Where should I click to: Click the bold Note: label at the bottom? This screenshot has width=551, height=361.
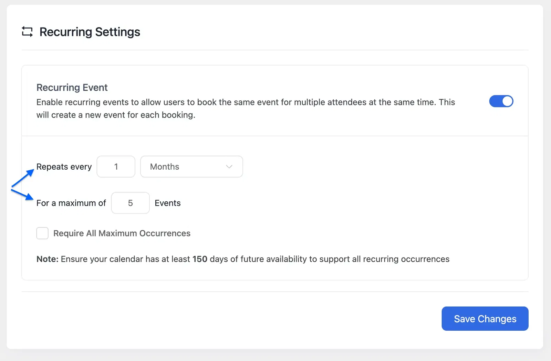pos(48,259)
